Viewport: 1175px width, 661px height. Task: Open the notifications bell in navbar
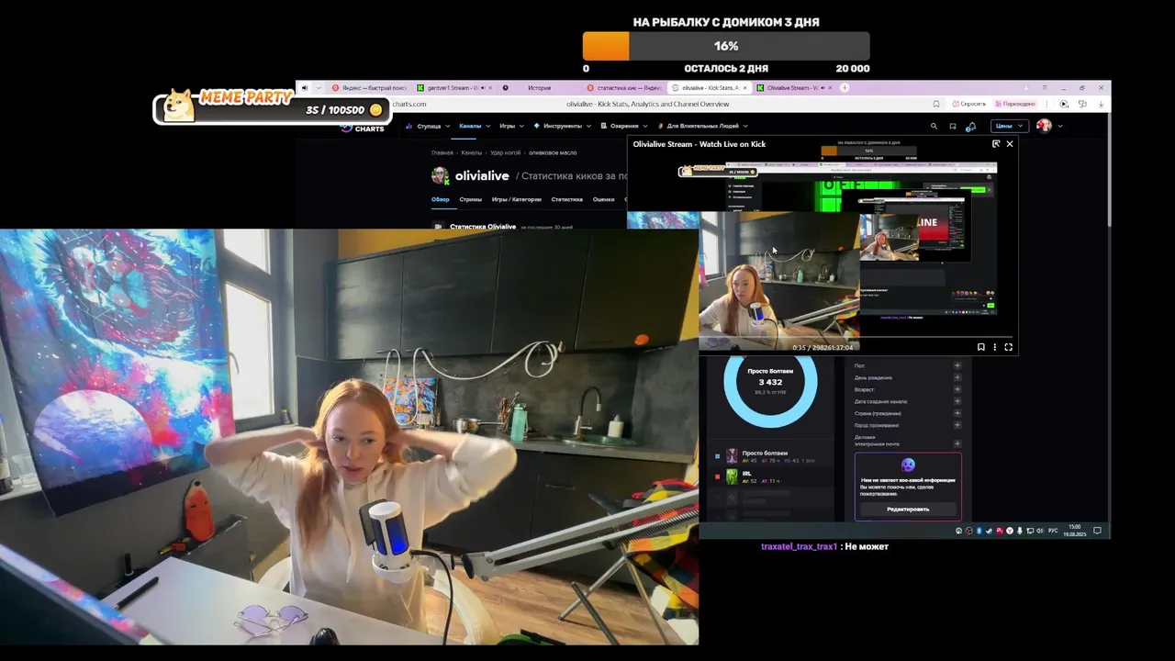971,126
